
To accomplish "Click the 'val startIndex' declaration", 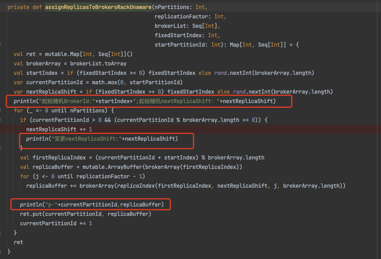I will click(x=36, y=73).
